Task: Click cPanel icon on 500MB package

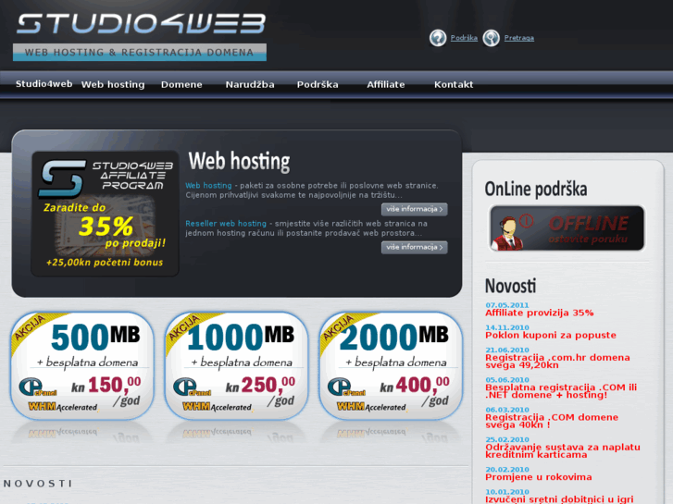Action: 37,387
